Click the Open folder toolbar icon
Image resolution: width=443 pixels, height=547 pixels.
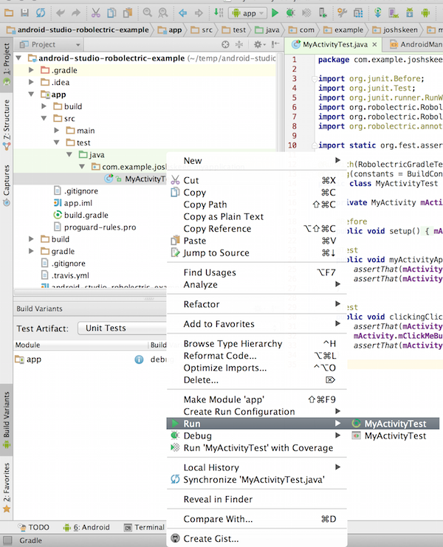[9, 13]
